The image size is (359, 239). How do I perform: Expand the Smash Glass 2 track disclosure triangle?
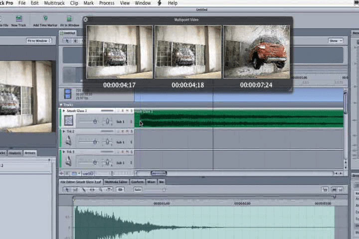[64, 111]
